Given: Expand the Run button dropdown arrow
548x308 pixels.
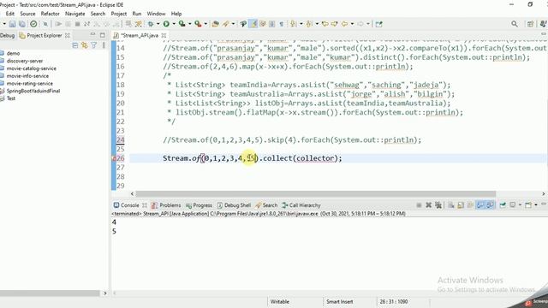Looking at the screenshot, I should (174, 24).
